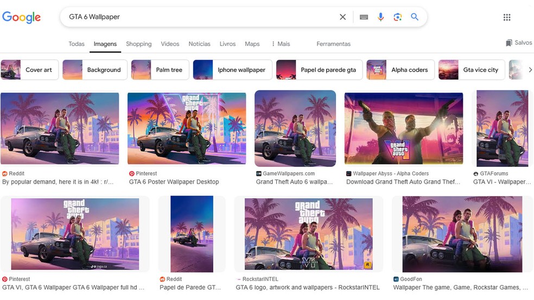The width and height of the screenshot is (534, 300).
Task: Click the RockstarINTEL favicon
Action: pyautogui.click(x=238, y=279)
